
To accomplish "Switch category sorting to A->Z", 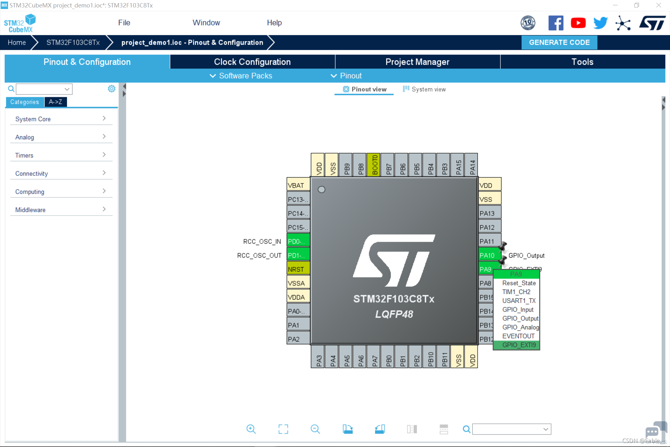I will click(x=56, y=102).
